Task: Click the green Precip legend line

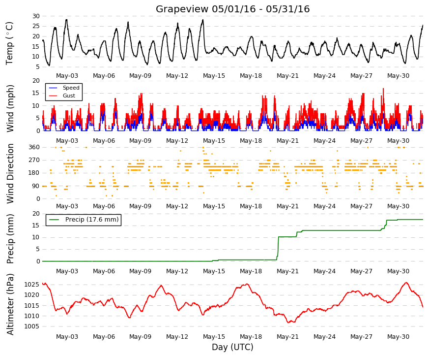Action: tap(54, 220)
